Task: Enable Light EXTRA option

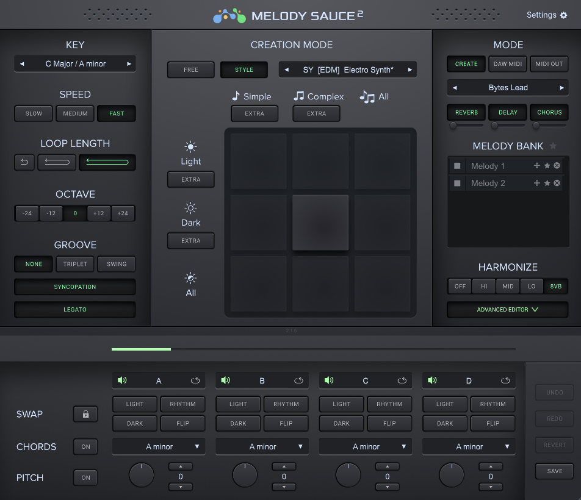Action: 191,179
